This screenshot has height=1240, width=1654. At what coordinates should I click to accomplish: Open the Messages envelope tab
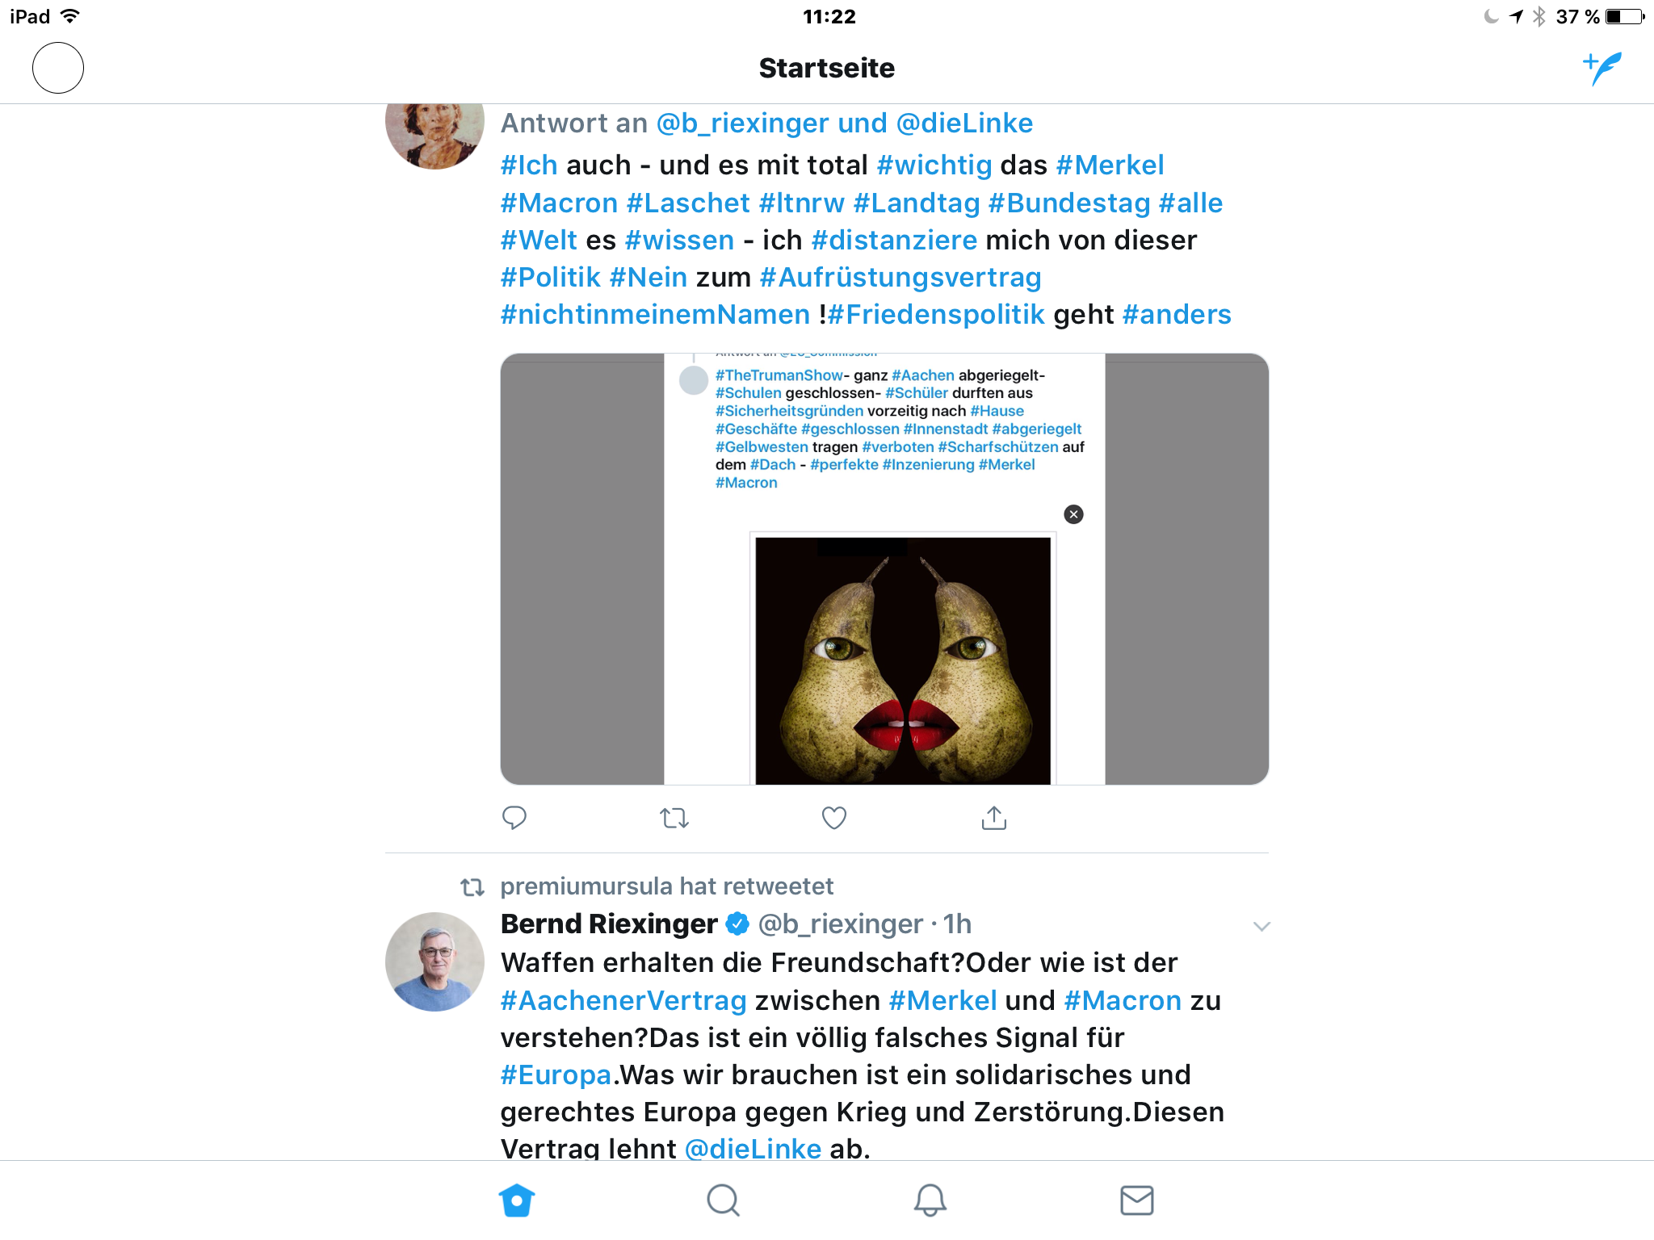[1136, 1200]
